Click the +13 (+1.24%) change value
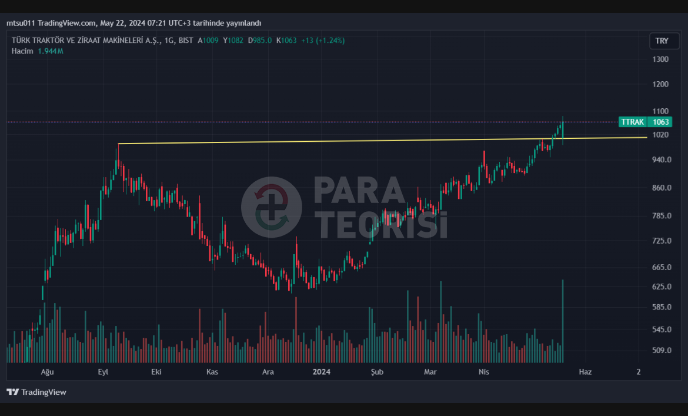The image size is (688, 416). point(323,41)
